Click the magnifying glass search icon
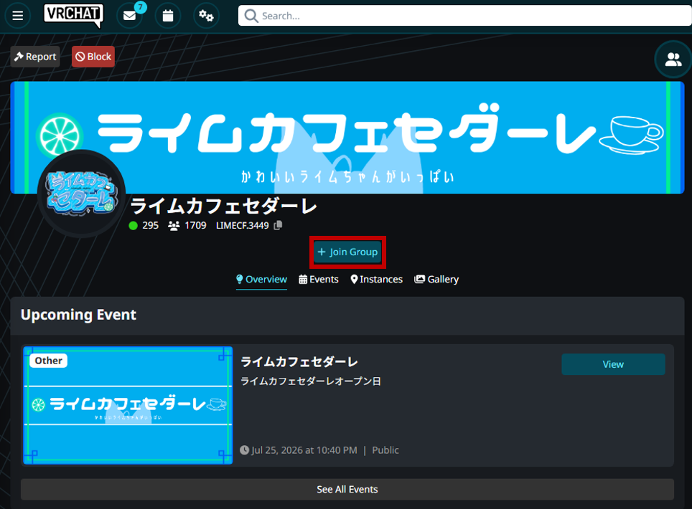The image size is (692, 509). [251, 16]
